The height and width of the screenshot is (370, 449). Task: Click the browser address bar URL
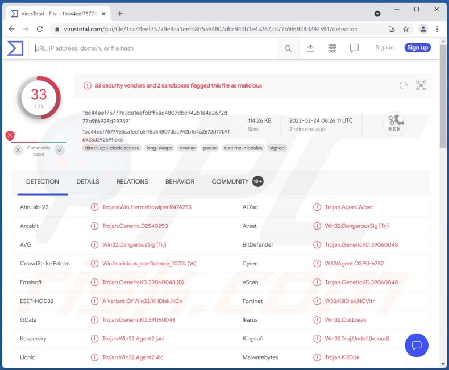[x=211, y=29]
